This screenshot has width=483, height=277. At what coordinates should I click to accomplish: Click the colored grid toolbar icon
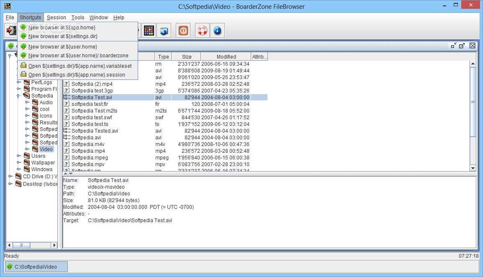pyautogui.click(x=149, y=31)
